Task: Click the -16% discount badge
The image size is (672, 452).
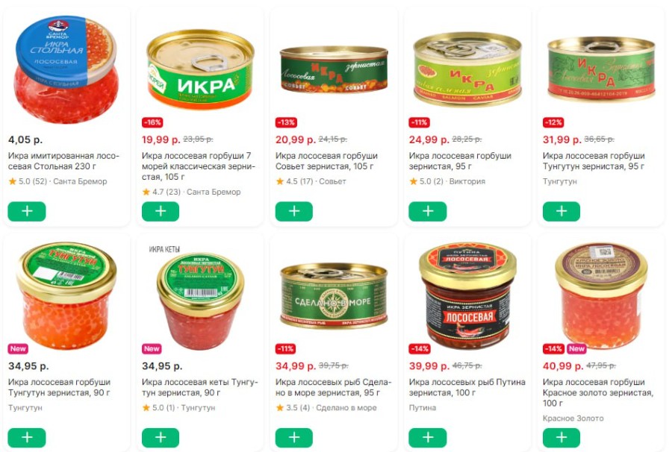Action: coord(152,122)
